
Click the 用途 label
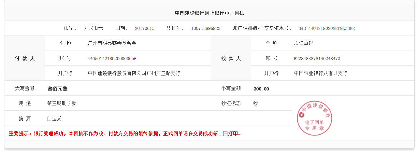25,103
